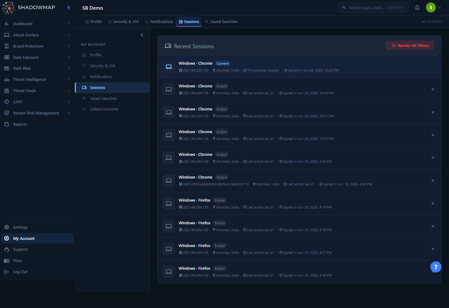Revoke the Chrome session signed in 4:54 PM
The image size is (449, 308).
[433, 180]
